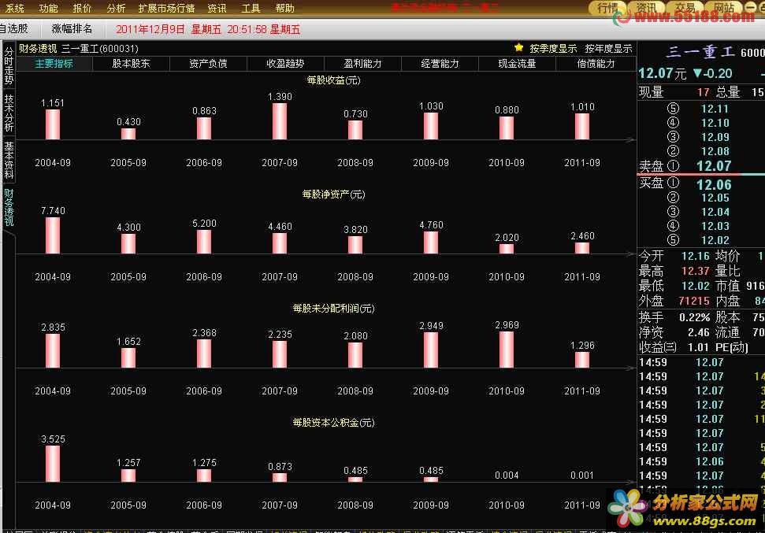Screen dimensions: 765x533
Task: Select the 资产负债 tab
Action: (x=208, y=64)
